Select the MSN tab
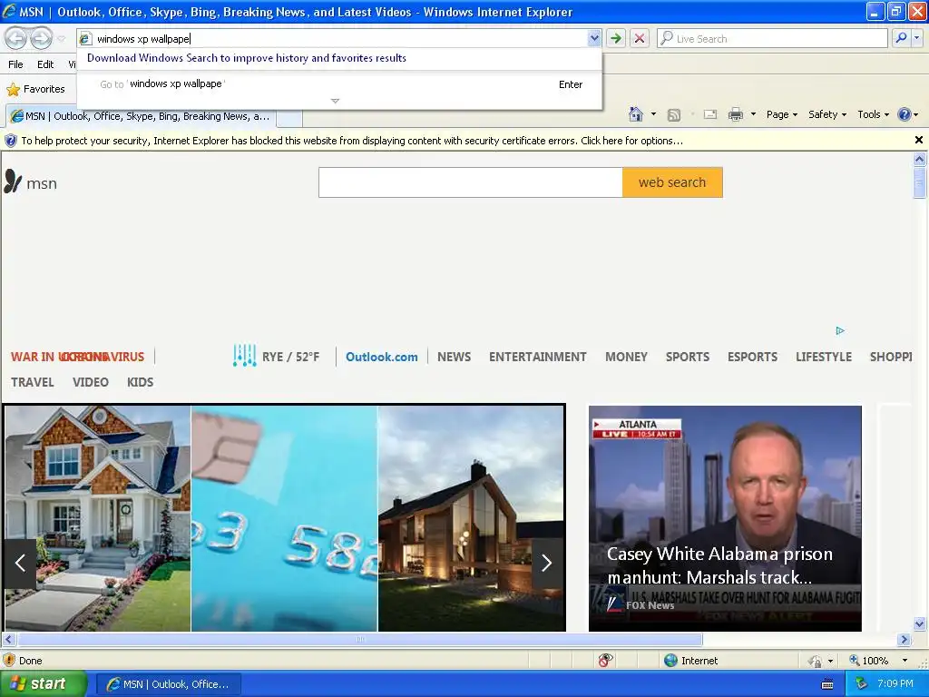 coord(141,116)
